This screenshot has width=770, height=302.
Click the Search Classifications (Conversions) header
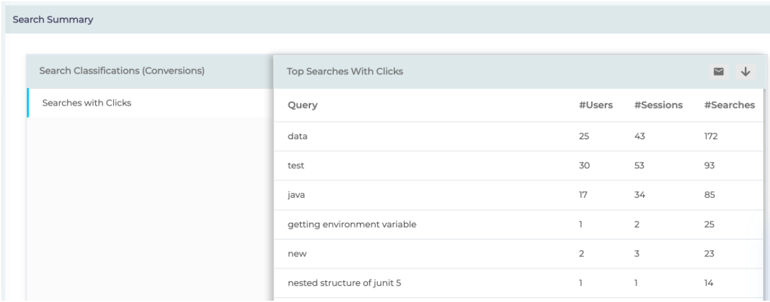(122, 71)
